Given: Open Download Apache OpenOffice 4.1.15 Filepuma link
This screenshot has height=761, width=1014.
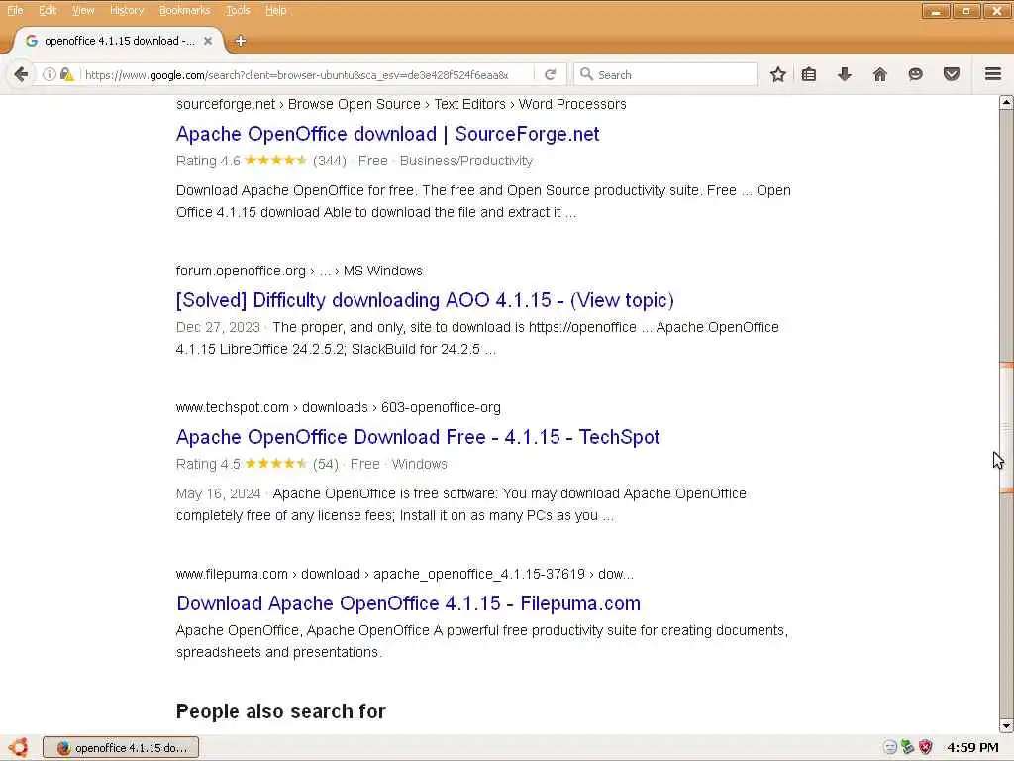Looking at the screenshot, I should [408, 603].
